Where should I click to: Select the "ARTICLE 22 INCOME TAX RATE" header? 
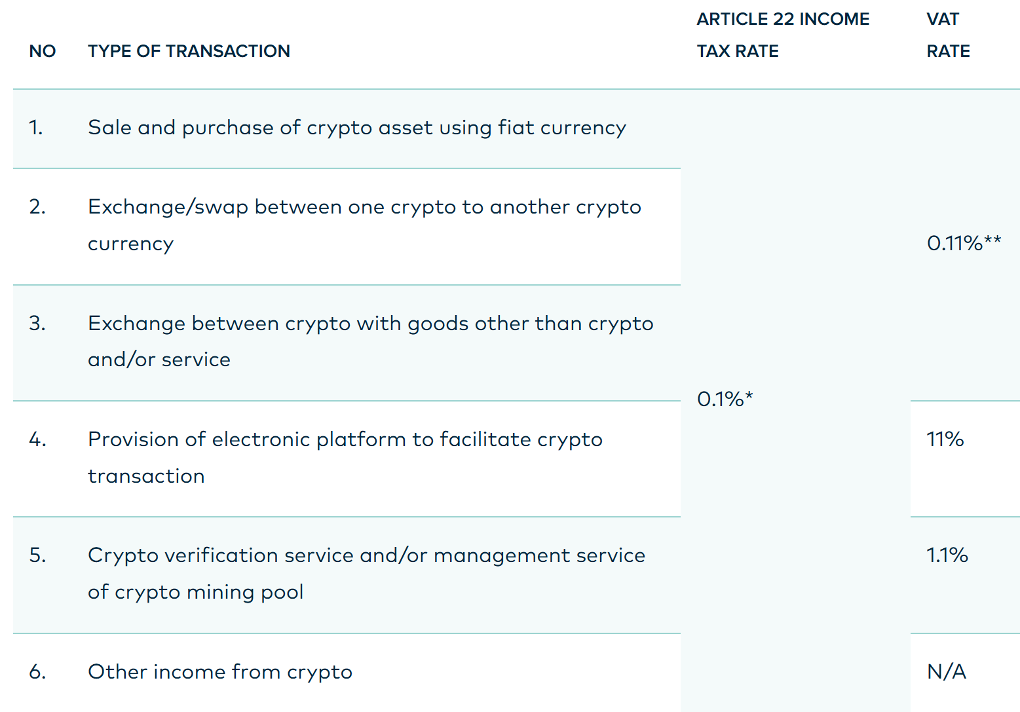pos(782,35)
